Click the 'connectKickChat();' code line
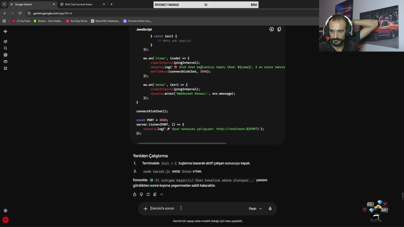 point(152,111)
